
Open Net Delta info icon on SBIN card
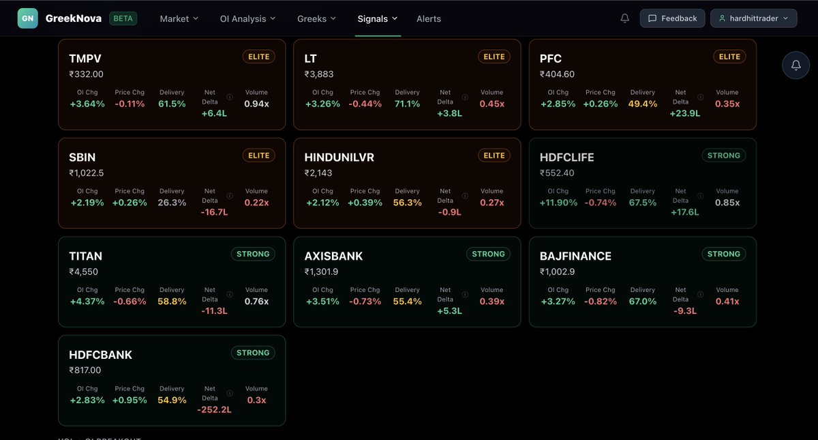tap(230, 196)
